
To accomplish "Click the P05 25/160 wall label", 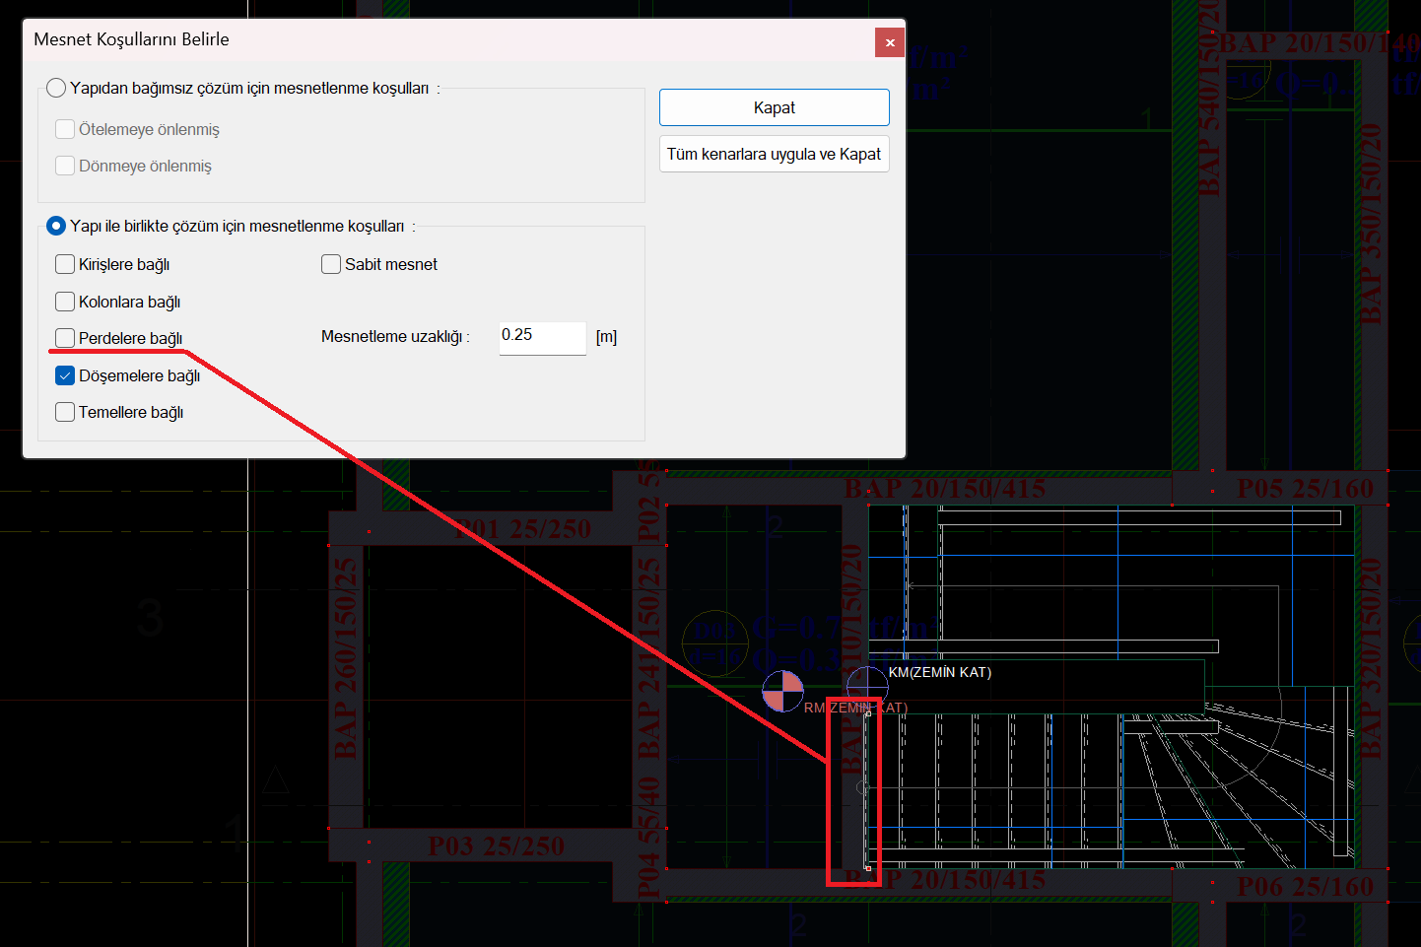I will [1304, 489].
